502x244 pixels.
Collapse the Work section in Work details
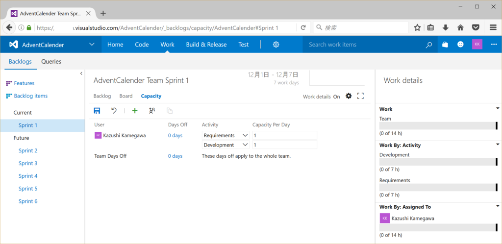pyautogui.click(x=498, y=108)
